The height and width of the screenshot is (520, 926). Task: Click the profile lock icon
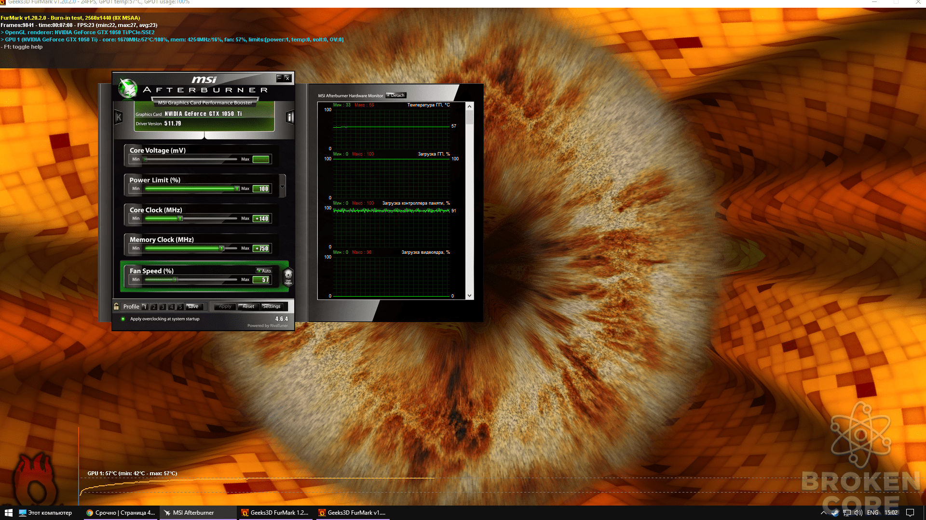tap(116, 306)
